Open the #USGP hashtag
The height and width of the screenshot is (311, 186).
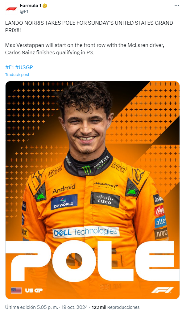[24, 67]
